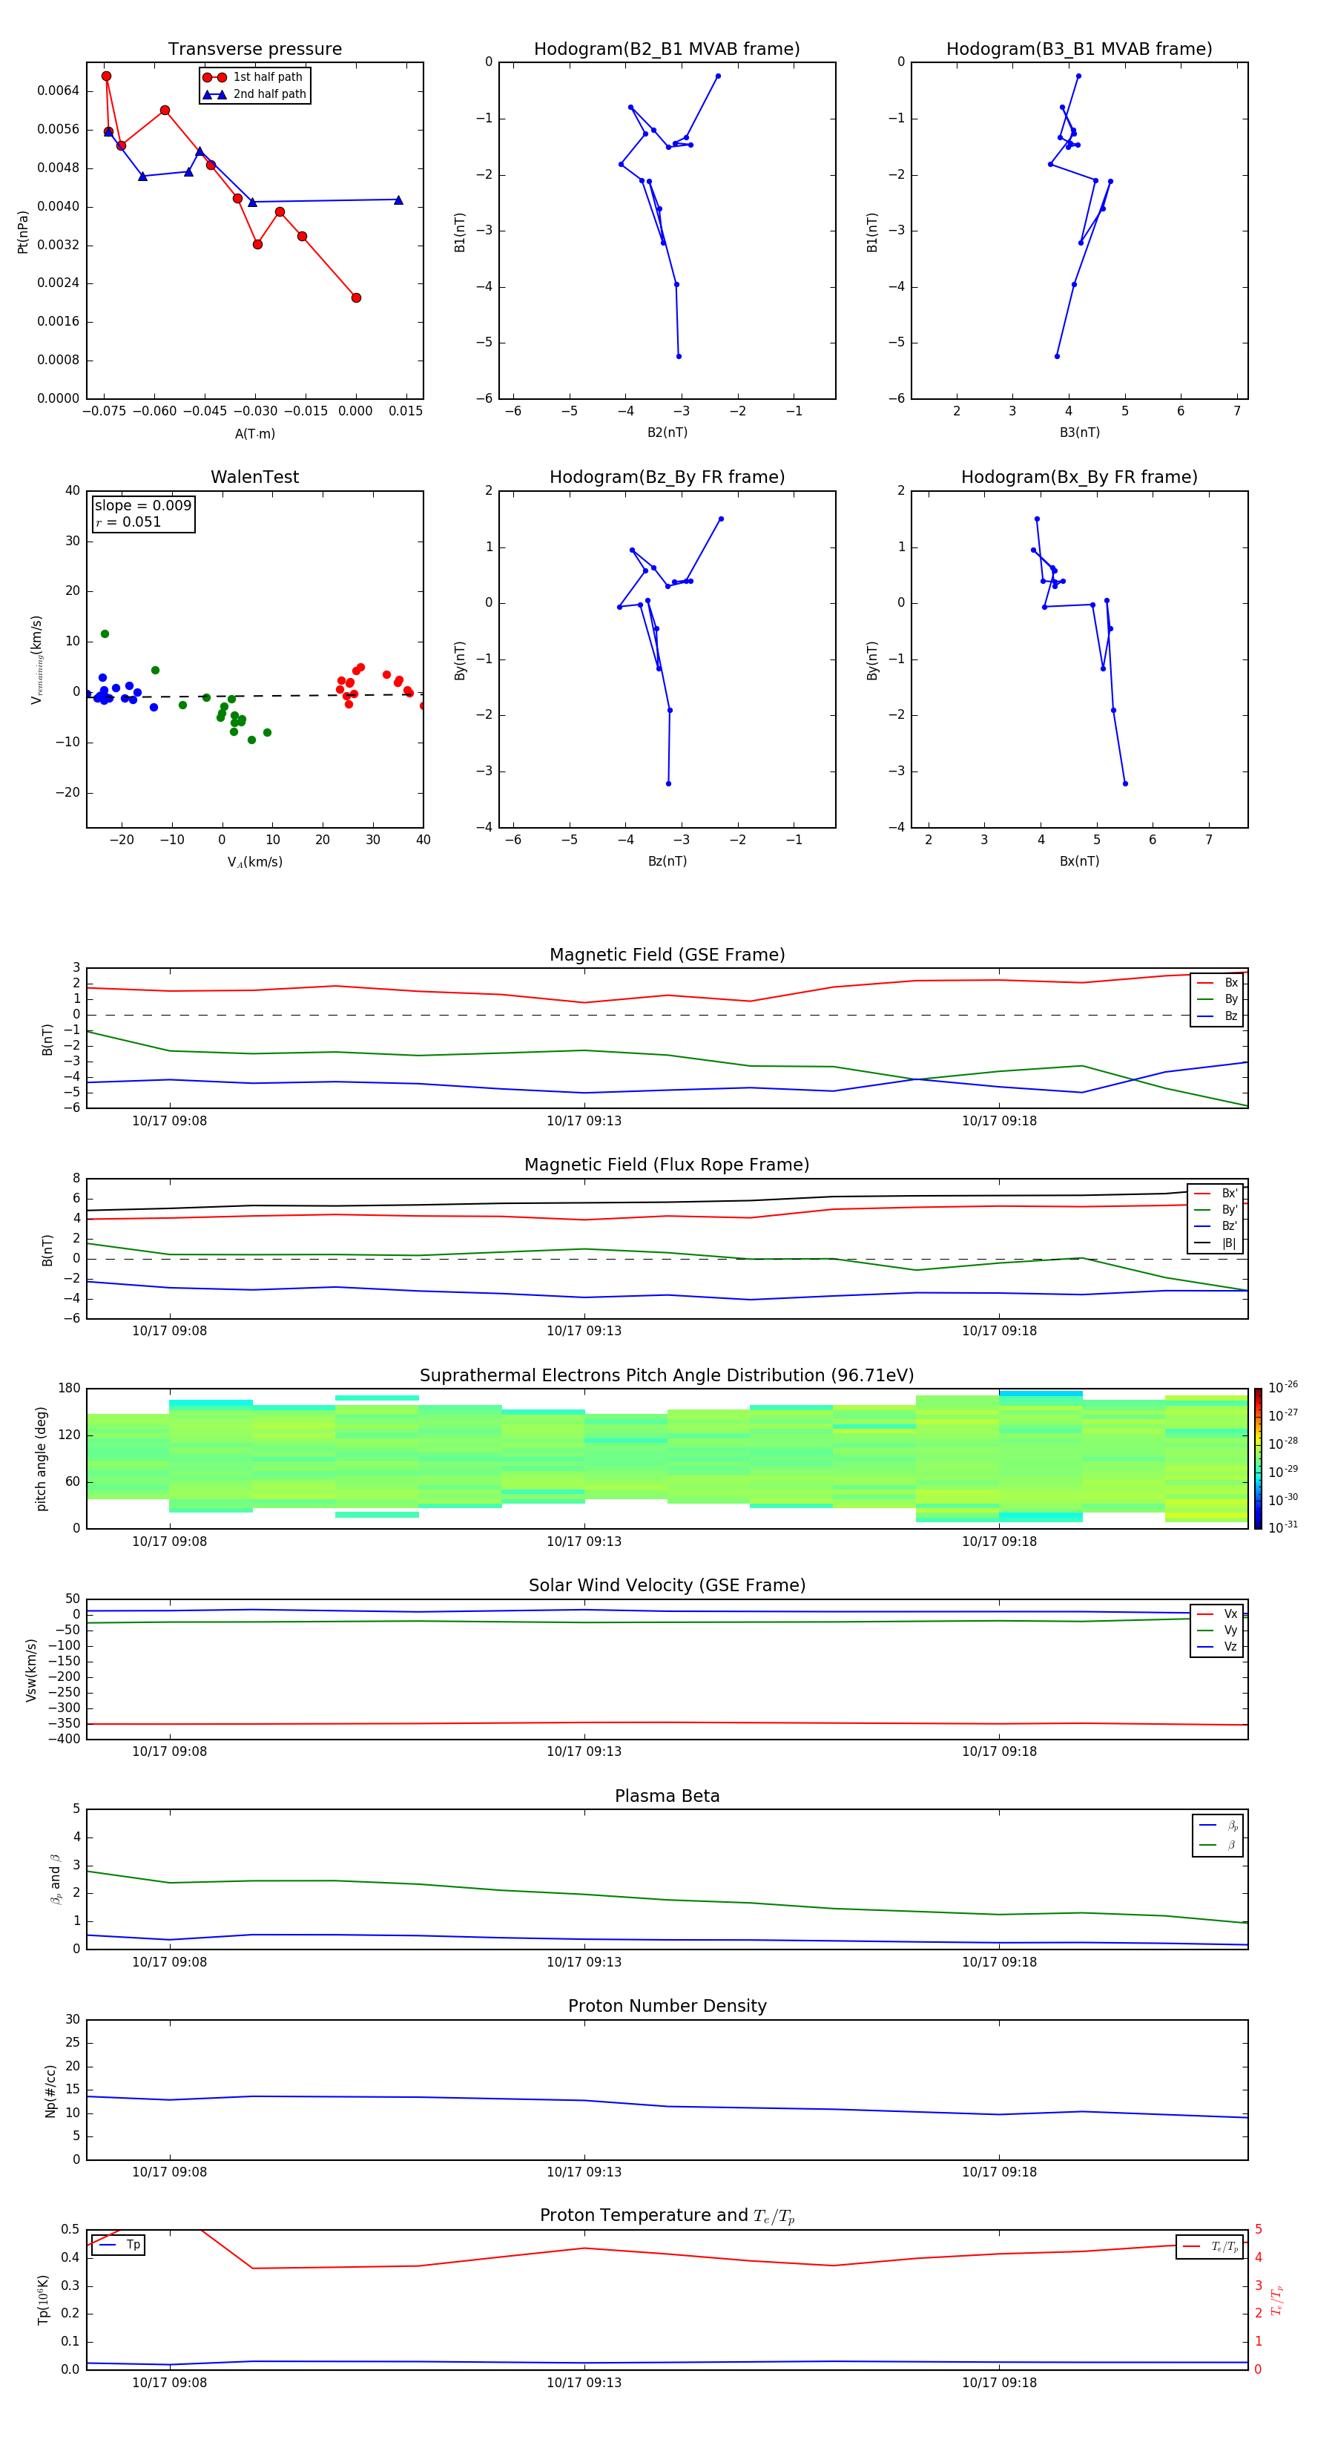The image size is (1335, 2448).
Task: Select the "B3(nT)" x-axis label
Action: click(x=1079, y=432)
